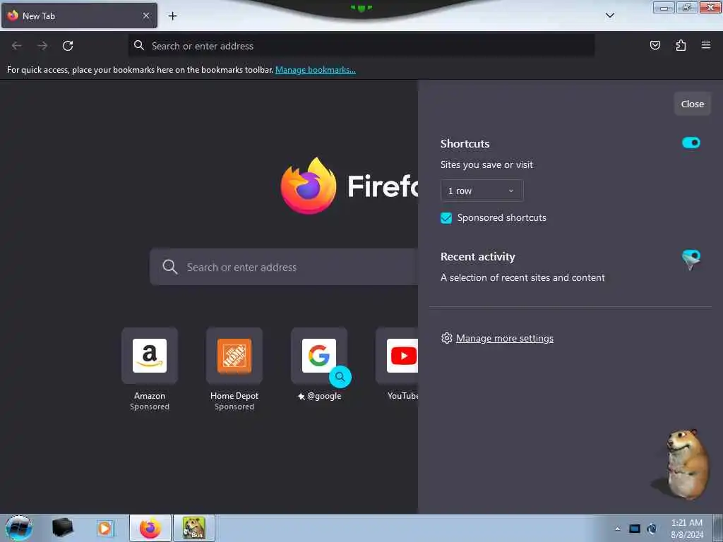This screenshot has height=542, width=723.
Task: Click the Firefox taskbar button
Action: [x=150, y=528]
